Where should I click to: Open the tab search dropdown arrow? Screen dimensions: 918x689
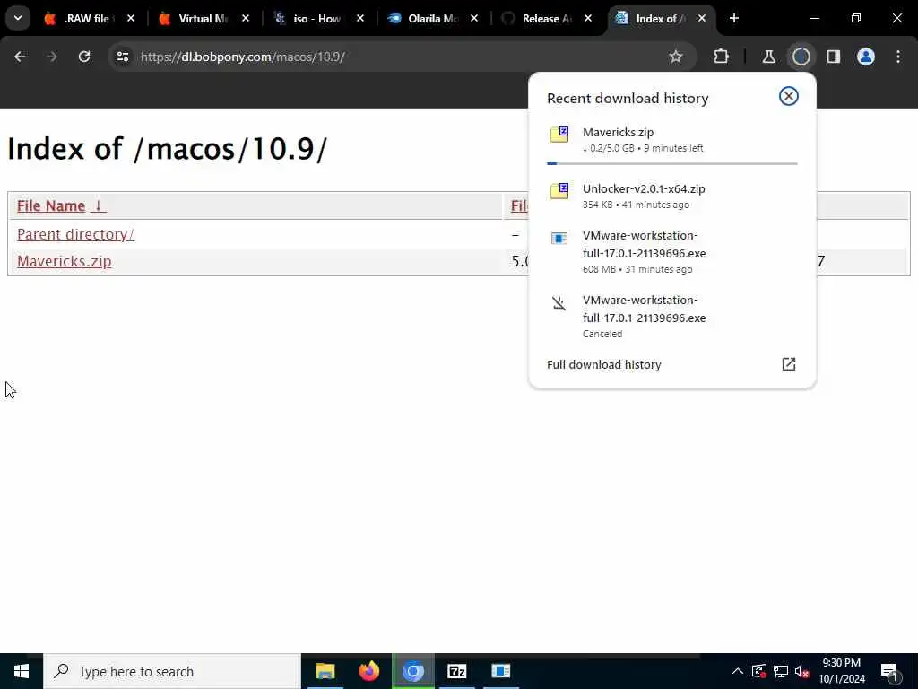[18, 18]
